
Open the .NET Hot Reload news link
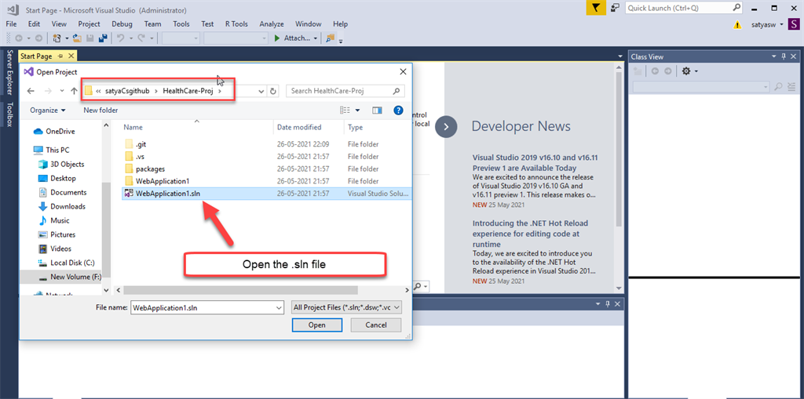530,233
